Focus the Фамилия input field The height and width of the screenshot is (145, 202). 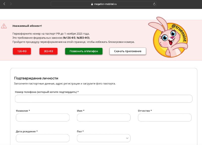coord(43,118)
